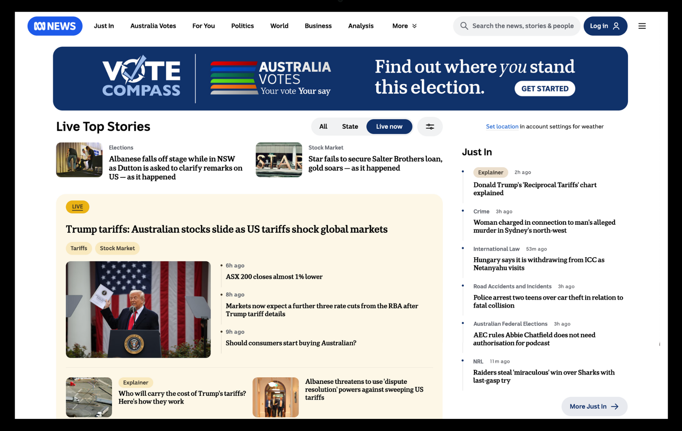Navigate to the Politics section
Image resolution: width=682 pixels, height=431 pixels.
click(x=242, y=26)
